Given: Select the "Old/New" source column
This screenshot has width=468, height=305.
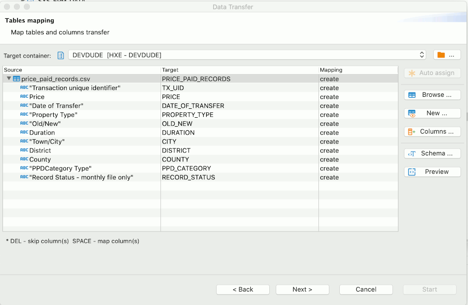Looking at the screenshot, I should 82,124.
